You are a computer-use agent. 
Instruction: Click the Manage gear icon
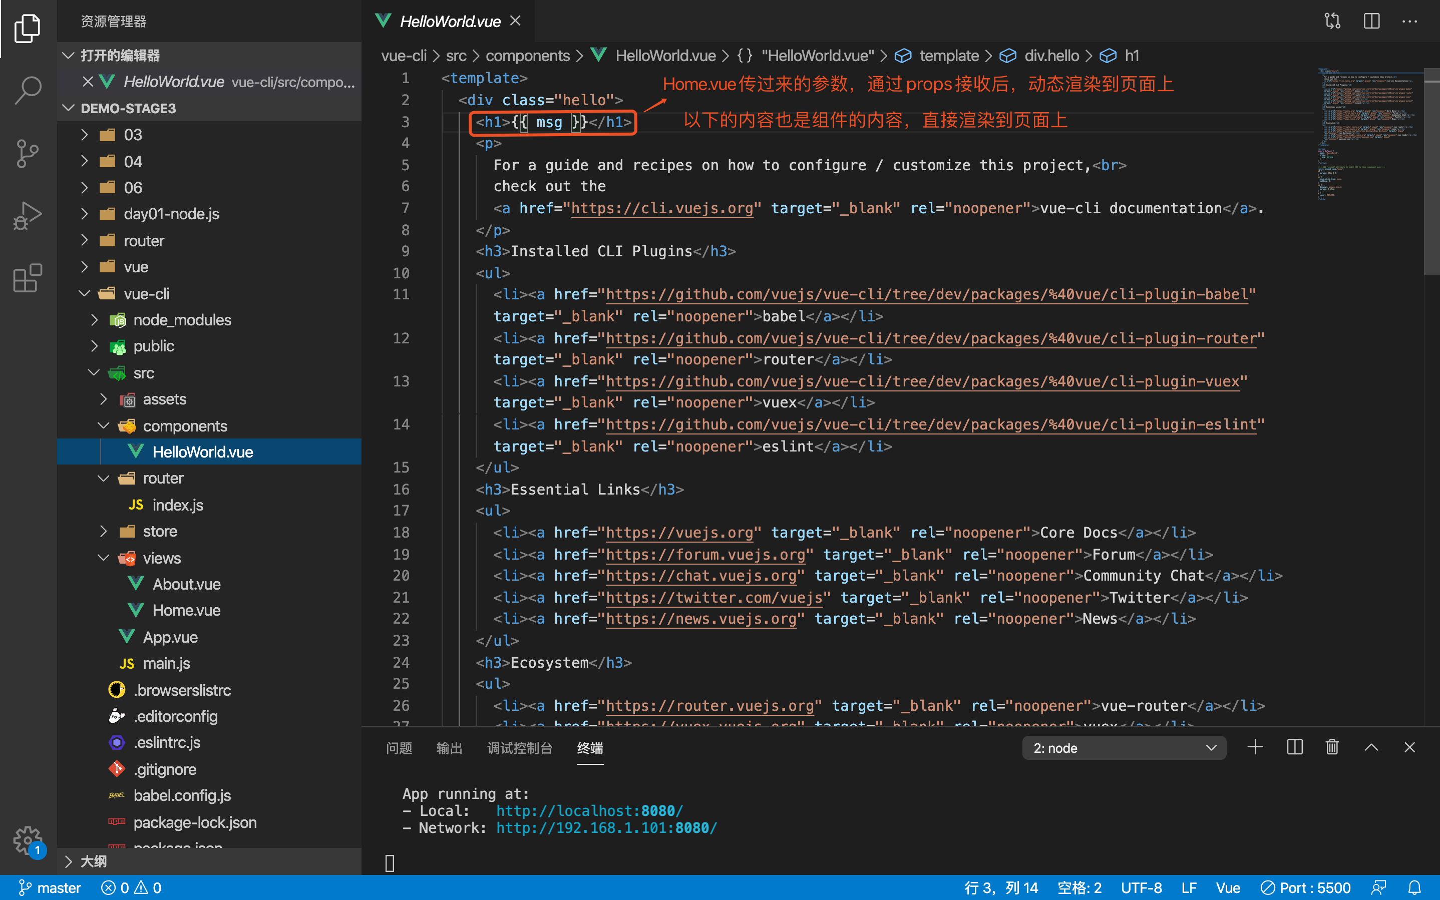28,840
